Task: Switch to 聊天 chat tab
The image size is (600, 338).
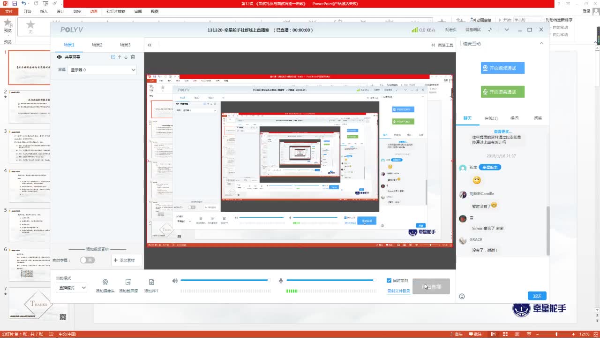Action: (467, 118)
